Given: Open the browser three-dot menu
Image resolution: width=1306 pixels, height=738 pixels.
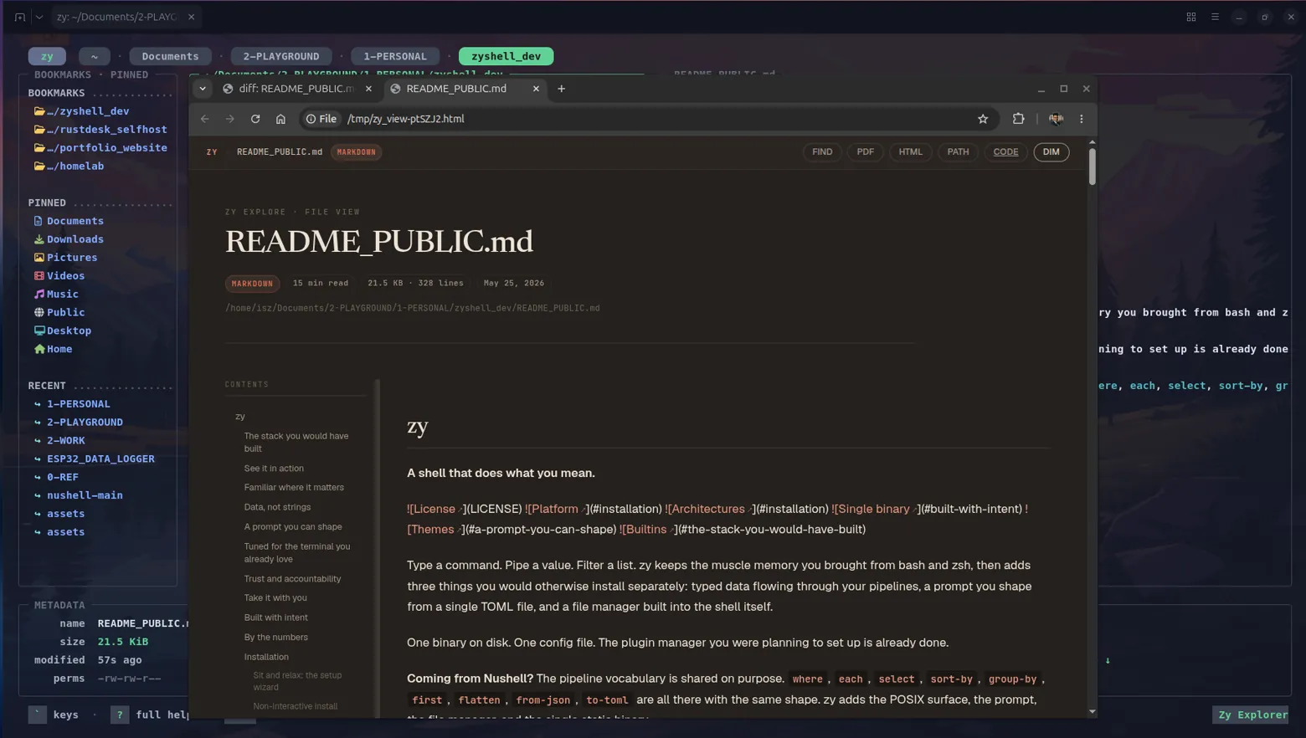Looking at the screenshot, I should pos(1082,119).
